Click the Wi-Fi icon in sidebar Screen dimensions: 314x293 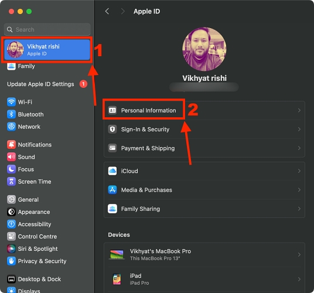click(11, 102)
